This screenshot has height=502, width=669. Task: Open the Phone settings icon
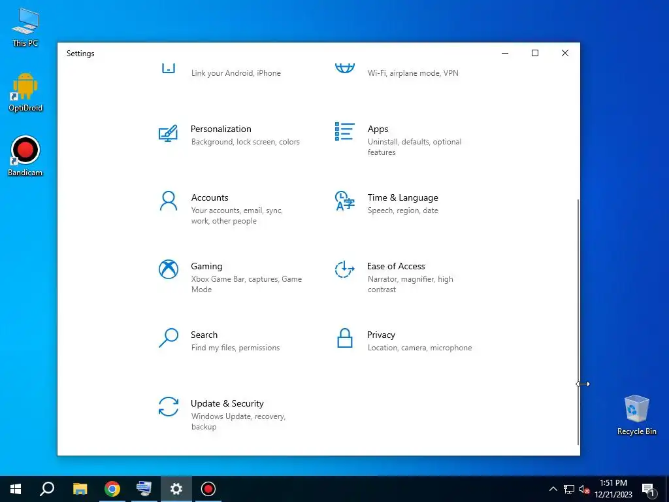pos(169,68)
